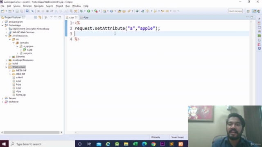Open Project Explorer View Menu triangle
Viewport: 262px width, 147px height.
[51, 17]
